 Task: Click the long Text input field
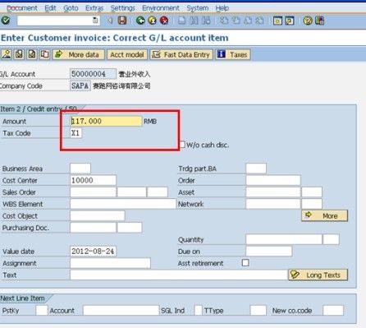(179, 275)
